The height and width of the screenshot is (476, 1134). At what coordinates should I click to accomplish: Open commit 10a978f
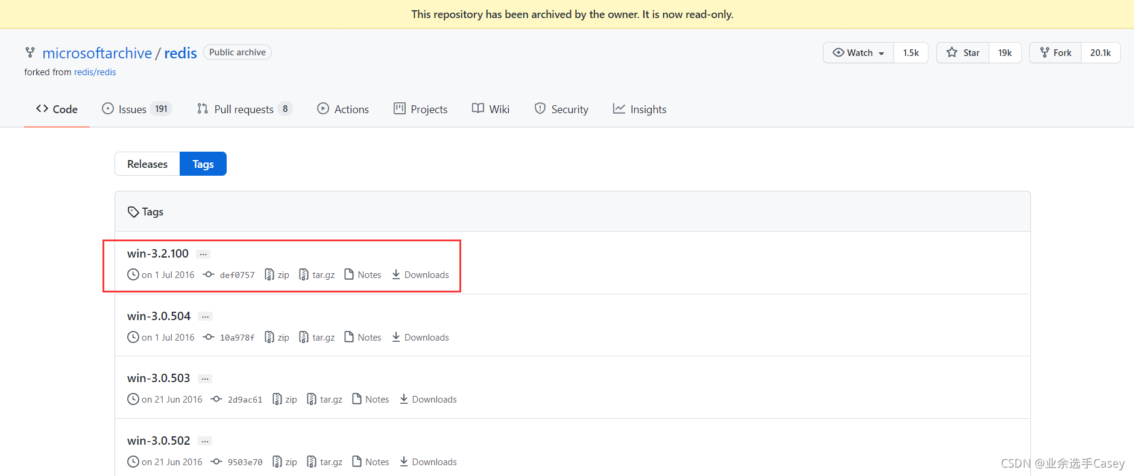point(237,338)
